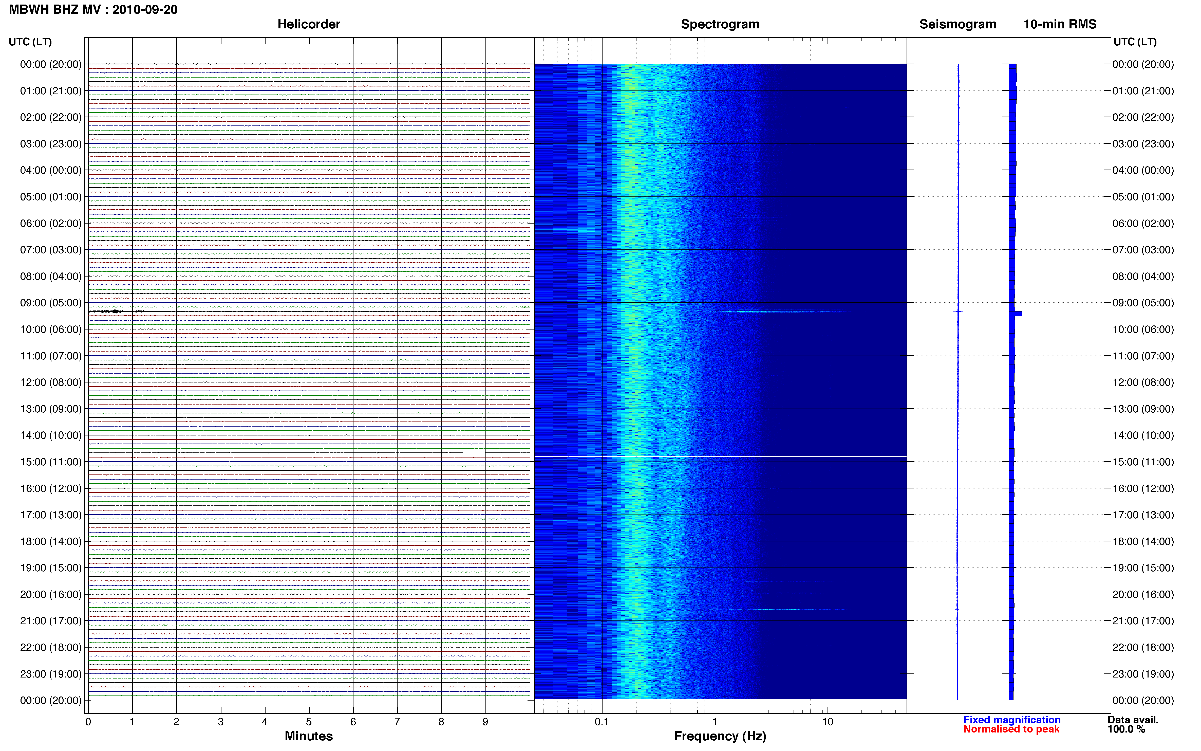Click "10:00 (06:00)" on the RMS time axis

tap(1143, 329)
